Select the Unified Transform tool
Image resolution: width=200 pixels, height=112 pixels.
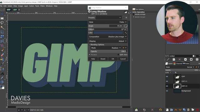pyautogui.click(x=2, y=37)
